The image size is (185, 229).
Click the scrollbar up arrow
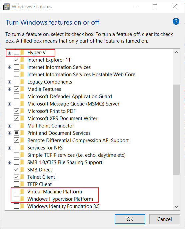177,52
